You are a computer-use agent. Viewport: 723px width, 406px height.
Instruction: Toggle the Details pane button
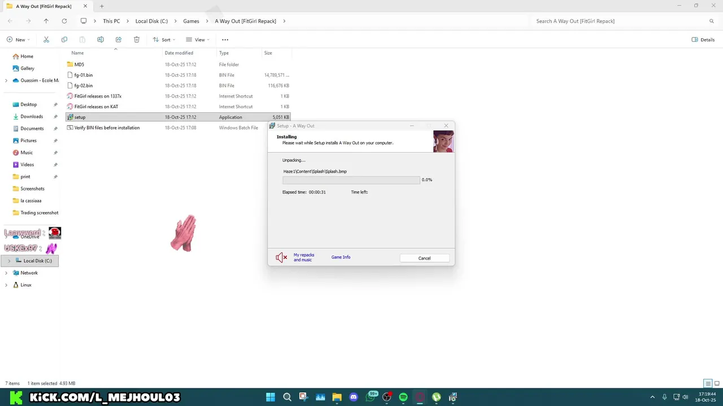[x=703, y=39]
